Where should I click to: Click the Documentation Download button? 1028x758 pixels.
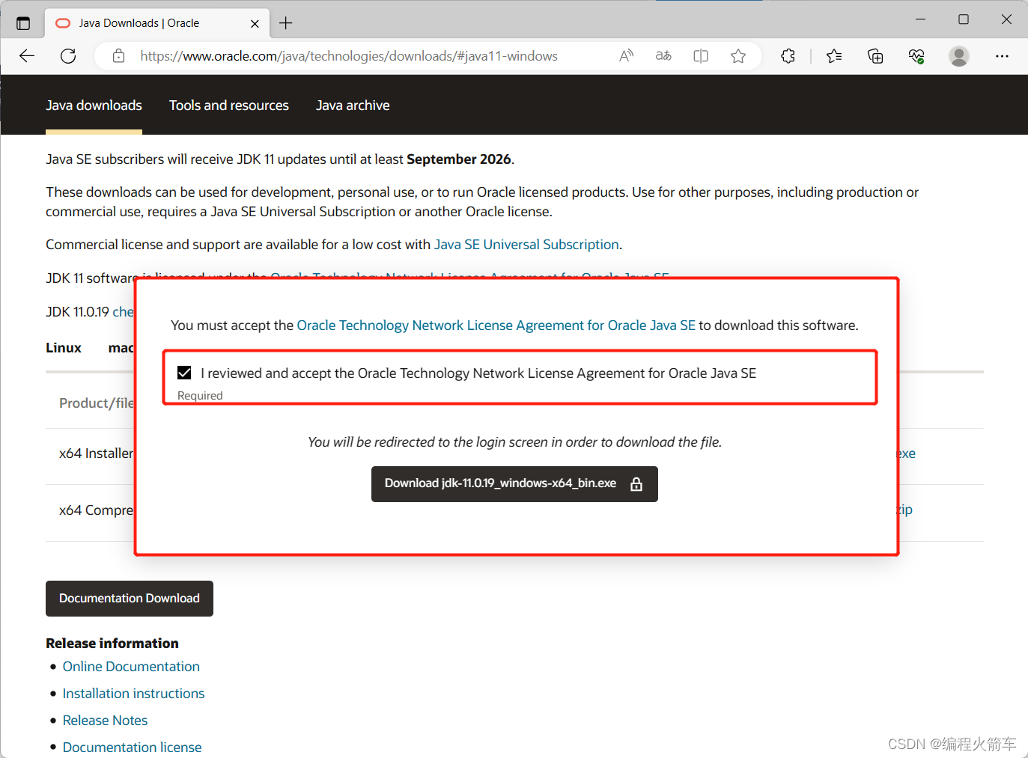coord(130,599)
